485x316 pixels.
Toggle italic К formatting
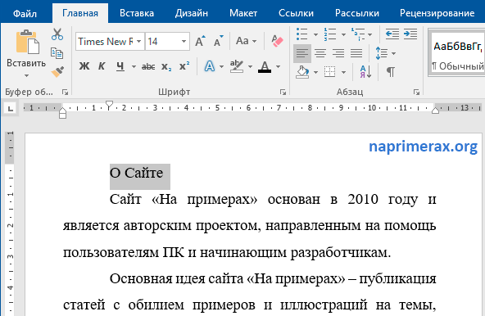[x=102, y=66]
